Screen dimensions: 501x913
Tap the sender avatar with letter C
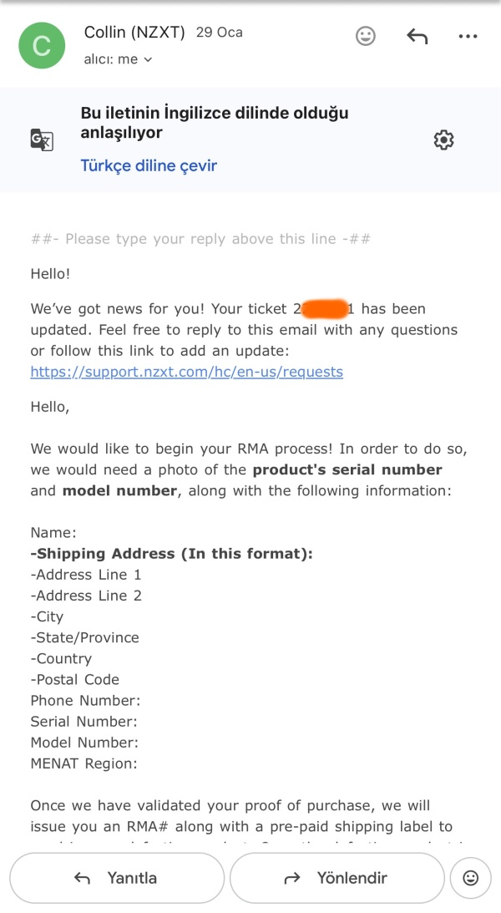[x=42, y=45]
